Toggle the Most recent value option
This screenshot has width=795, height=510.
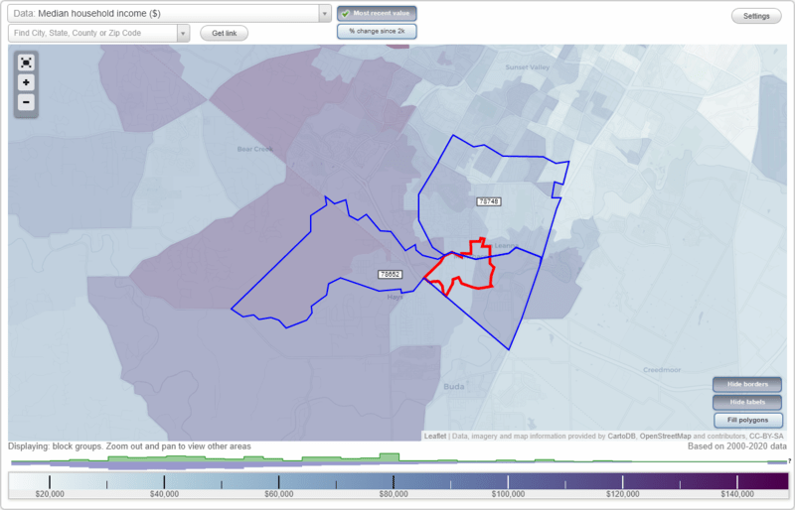pos(377,14)
